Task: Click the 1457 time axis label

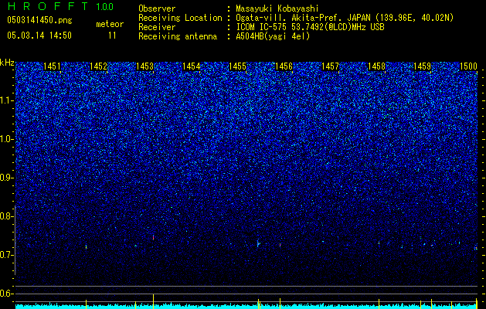Action: tap(331, 66)
